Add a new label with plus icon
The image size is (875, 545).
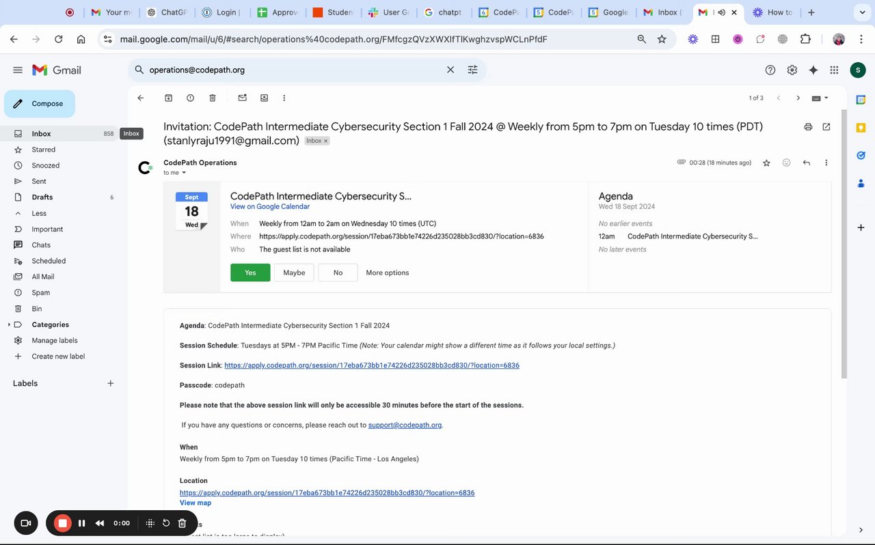111,383
